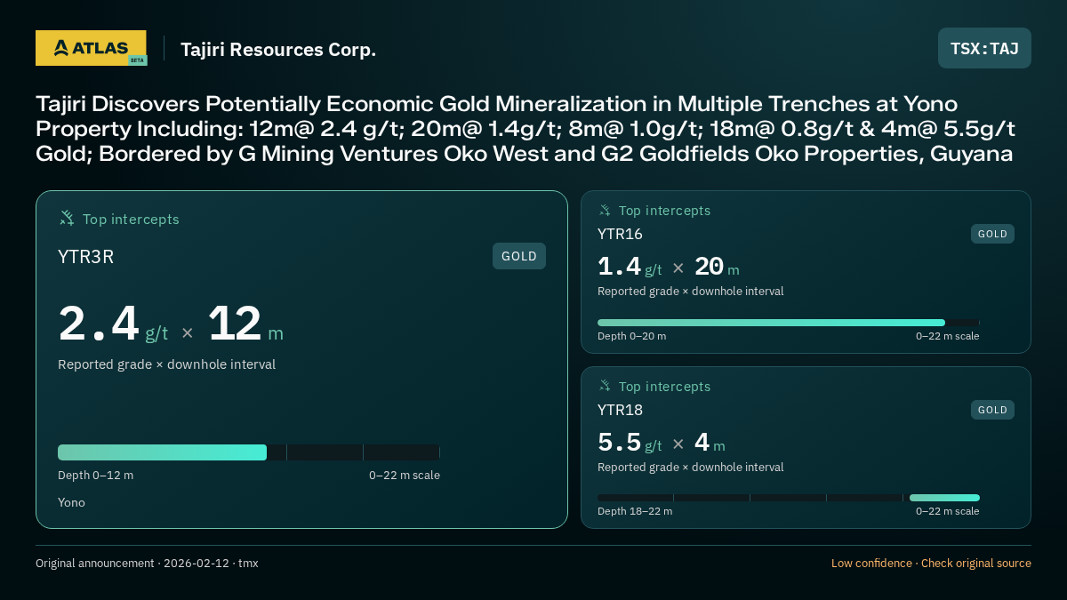Click the YTR18 trench name
1067x600 pixels.
(x=620, y=410)
